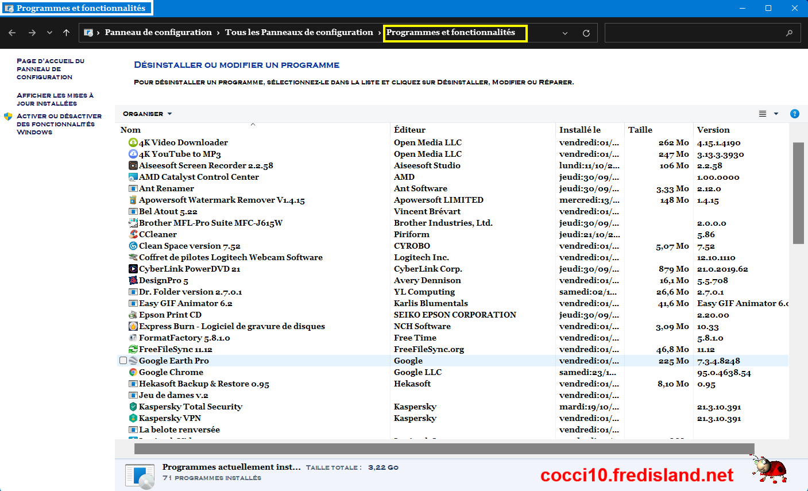The image size is (808, 491).
Task: Select the La belote renversée entry
Action: coord(453,430)
